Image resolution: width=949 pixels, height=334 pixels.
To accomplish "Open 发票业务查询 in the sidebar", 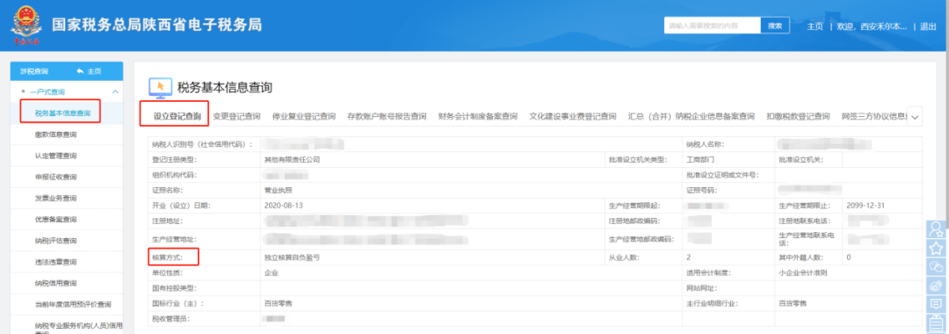I will [x=55, y=198].
